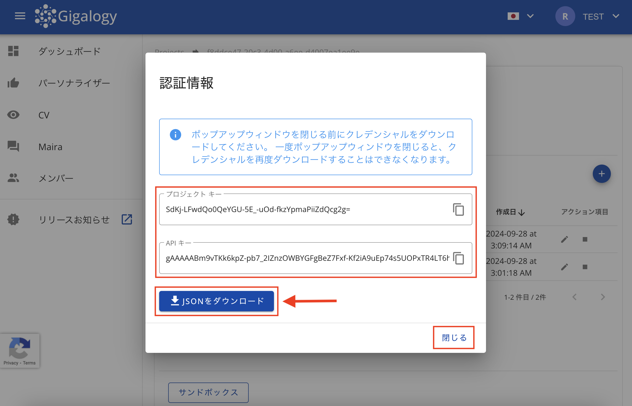Image resolution: width=632 pixels, height=406 pixels.
Task: Copy the API key to clipboard
Action: tap(459, 258)
